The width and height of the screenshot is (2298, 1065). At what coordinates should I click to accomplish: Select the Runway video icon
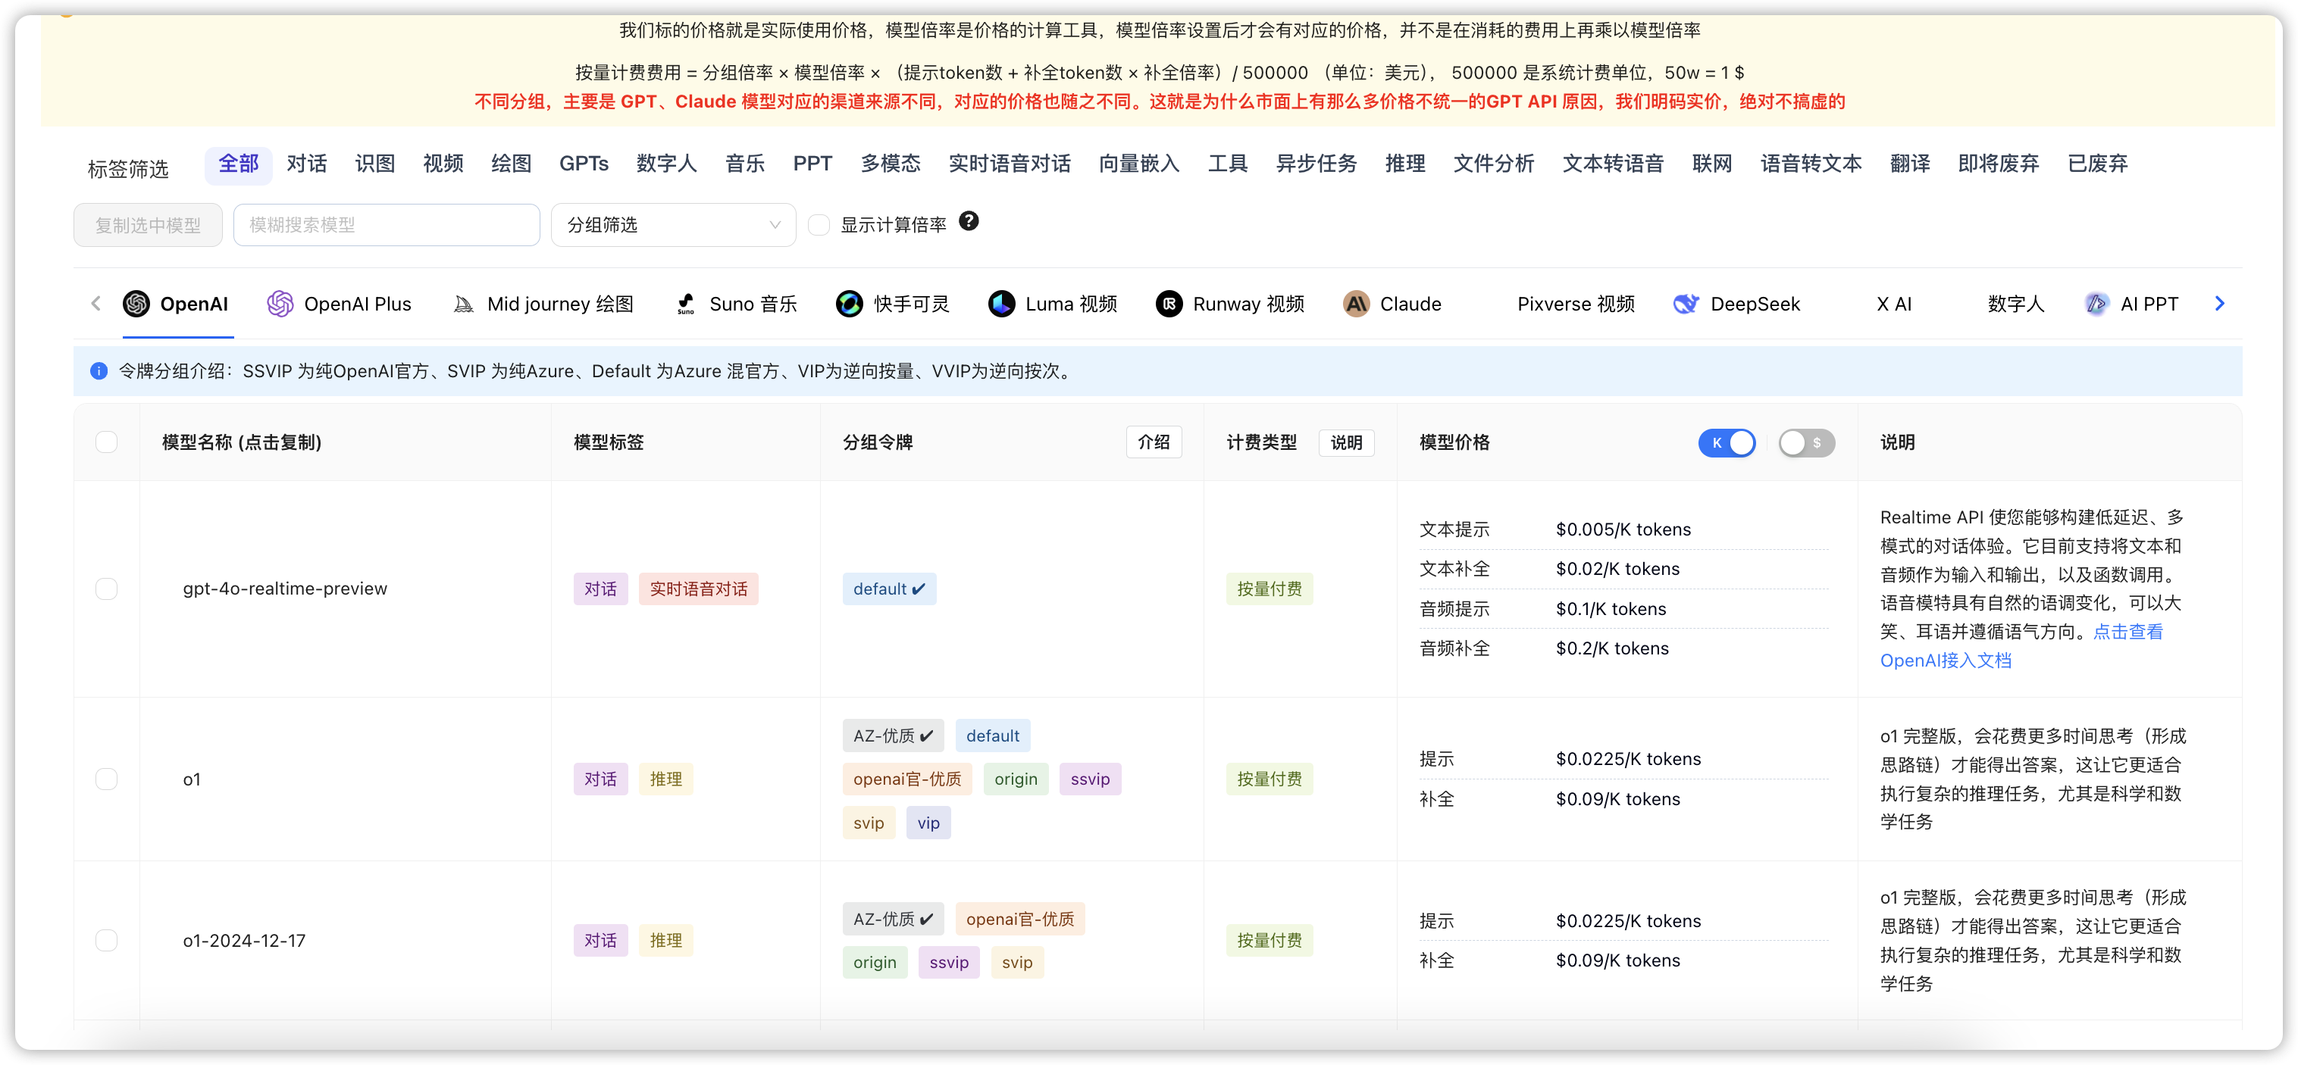tap(1169, 304)
